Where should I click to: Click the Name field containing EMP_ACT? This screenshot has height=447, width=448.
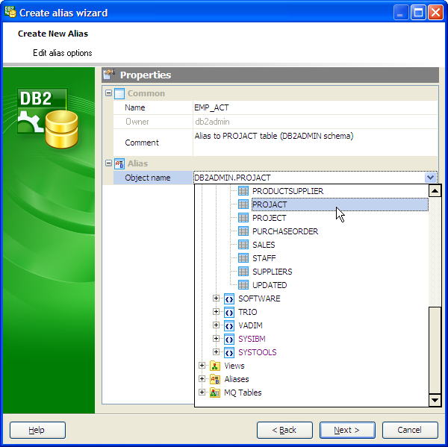[x=314, y=107]
